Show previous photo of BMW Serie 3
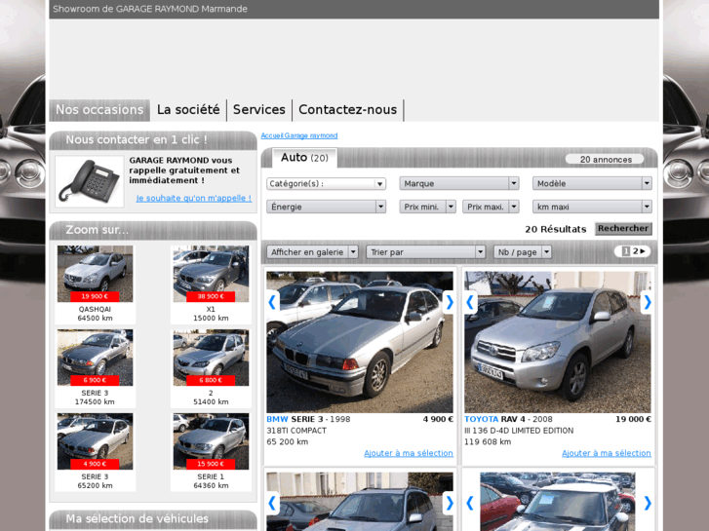This screenshot has width=709, height=531. 272,302
